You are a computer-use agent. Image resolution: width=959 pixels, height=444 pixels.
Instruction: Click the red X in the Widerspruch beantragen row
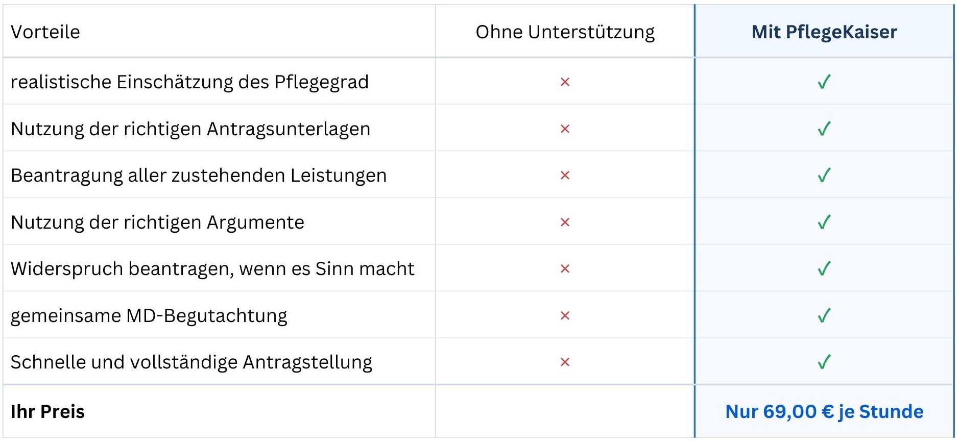click(x=565, y=269)
